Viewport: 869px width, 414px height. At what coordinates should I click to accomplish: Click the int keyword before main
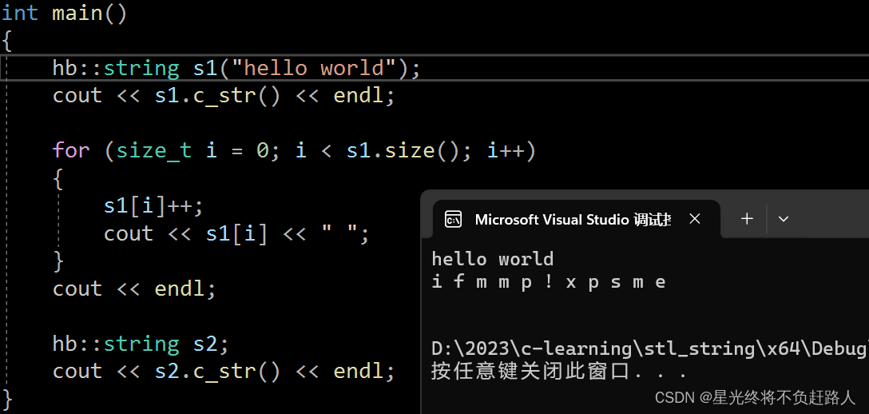tap(20, 12)
